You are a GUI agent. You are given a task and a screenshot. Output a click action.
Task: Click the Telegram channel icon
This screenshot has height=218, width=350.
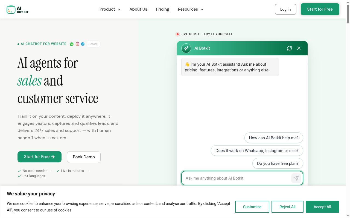(83, 44)
